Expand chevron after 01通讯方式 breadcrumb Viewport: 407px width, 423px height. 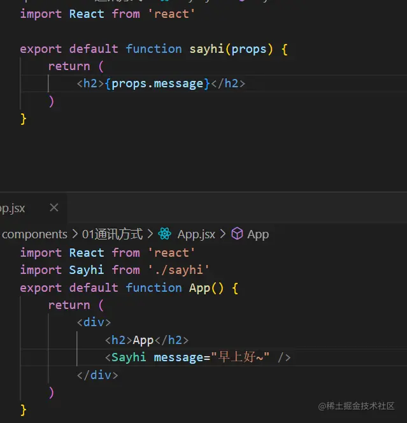click(150, 234)
